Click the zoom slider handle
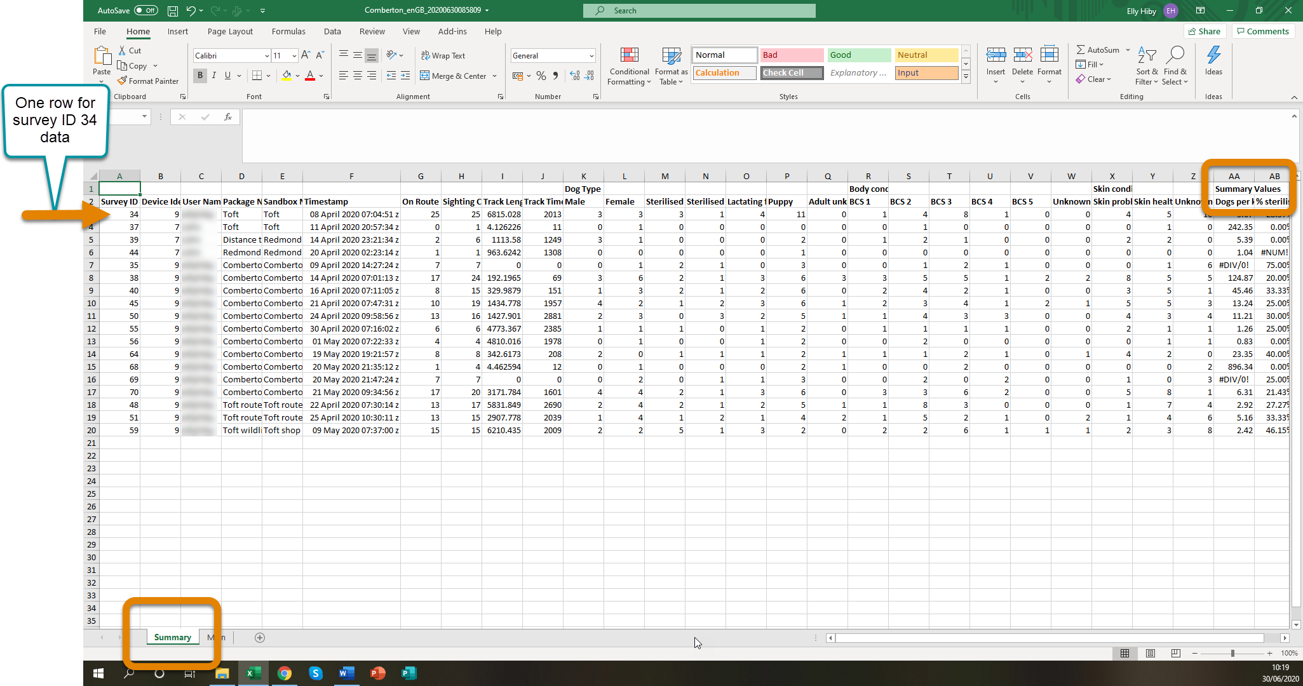The width and height of the screenshot is (1303, 686). pyautogui.click(x=1232, y=654)
